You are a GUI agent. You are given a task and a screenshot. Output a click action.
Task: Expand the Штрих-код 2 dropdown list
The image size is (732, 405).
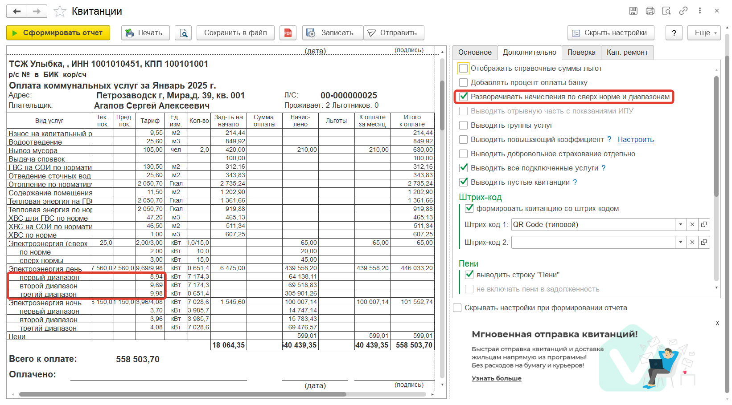(681, 243)
